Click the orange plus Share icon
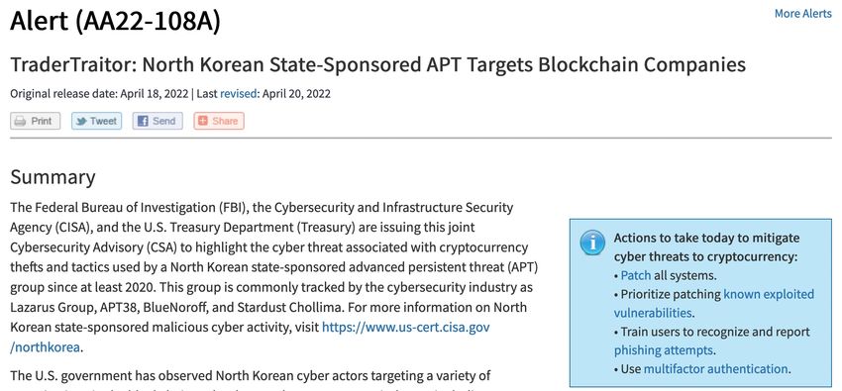 tap(202, 121)
